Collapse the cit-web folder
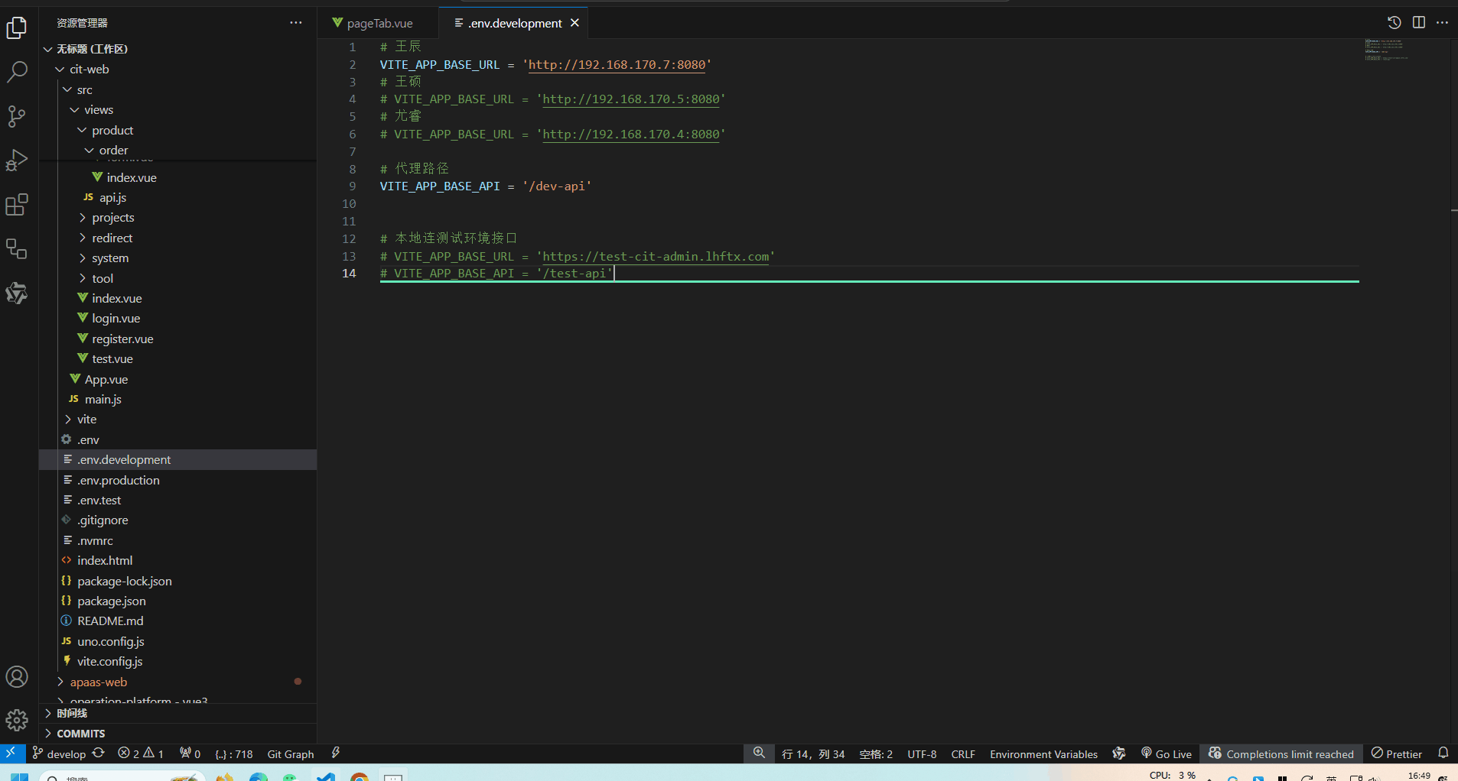 [x=89, y=70]
